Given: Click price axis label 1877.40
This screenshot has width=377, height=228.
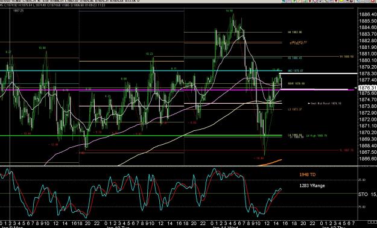Looking at the screenshot, I should [367, 80].
